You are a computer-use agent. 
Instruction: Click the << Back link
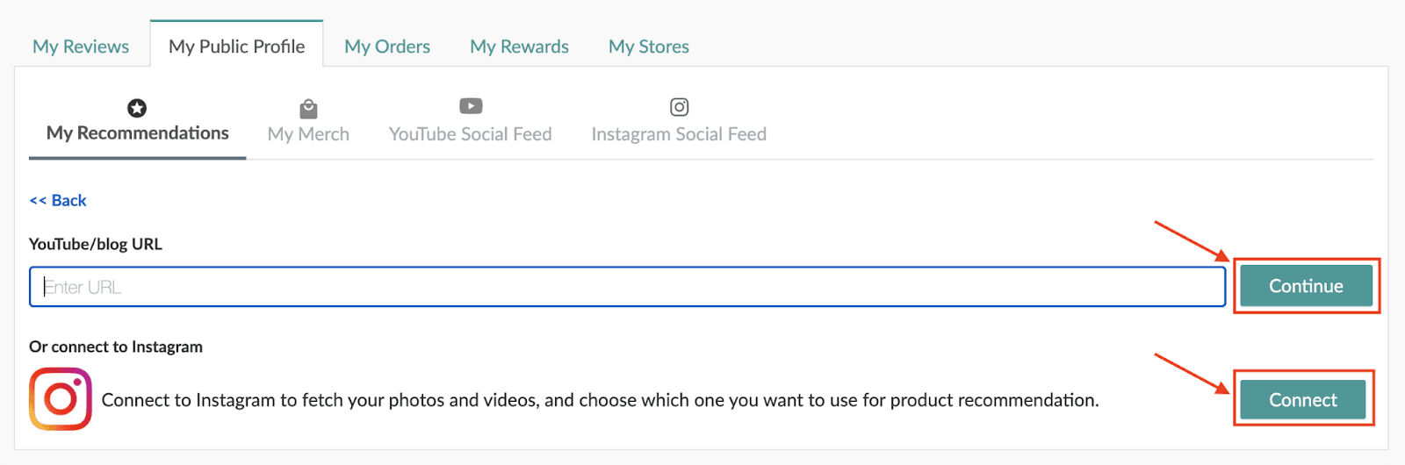point(58,200)
